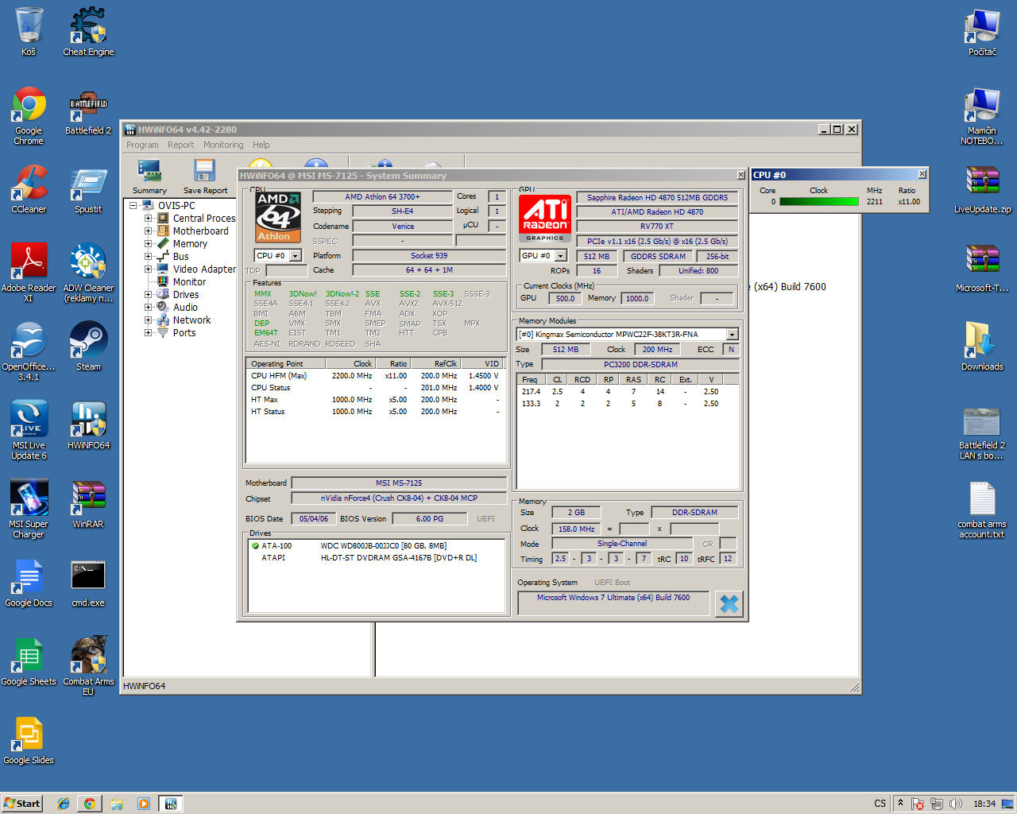Screen dimensions: 1017x814
Task: Select the Audio speaker icon in the tree
Action: [x=163, y=307]
